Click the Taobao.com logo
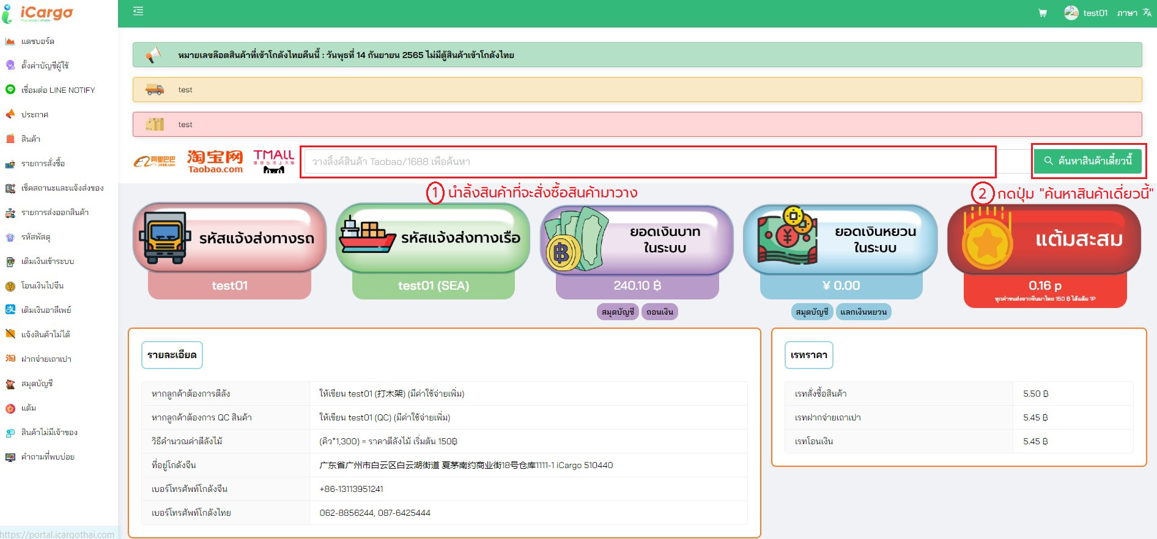 point(215,161)
